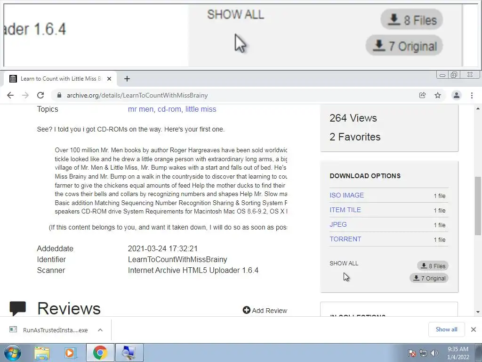Open the Chrome profile avatar
Viewport: 482px width, 362px height.
(x=457, y=95)
